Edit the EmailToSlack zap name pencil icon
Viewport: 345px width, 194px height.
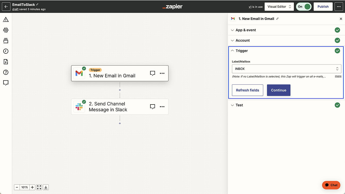click(37, 5)
